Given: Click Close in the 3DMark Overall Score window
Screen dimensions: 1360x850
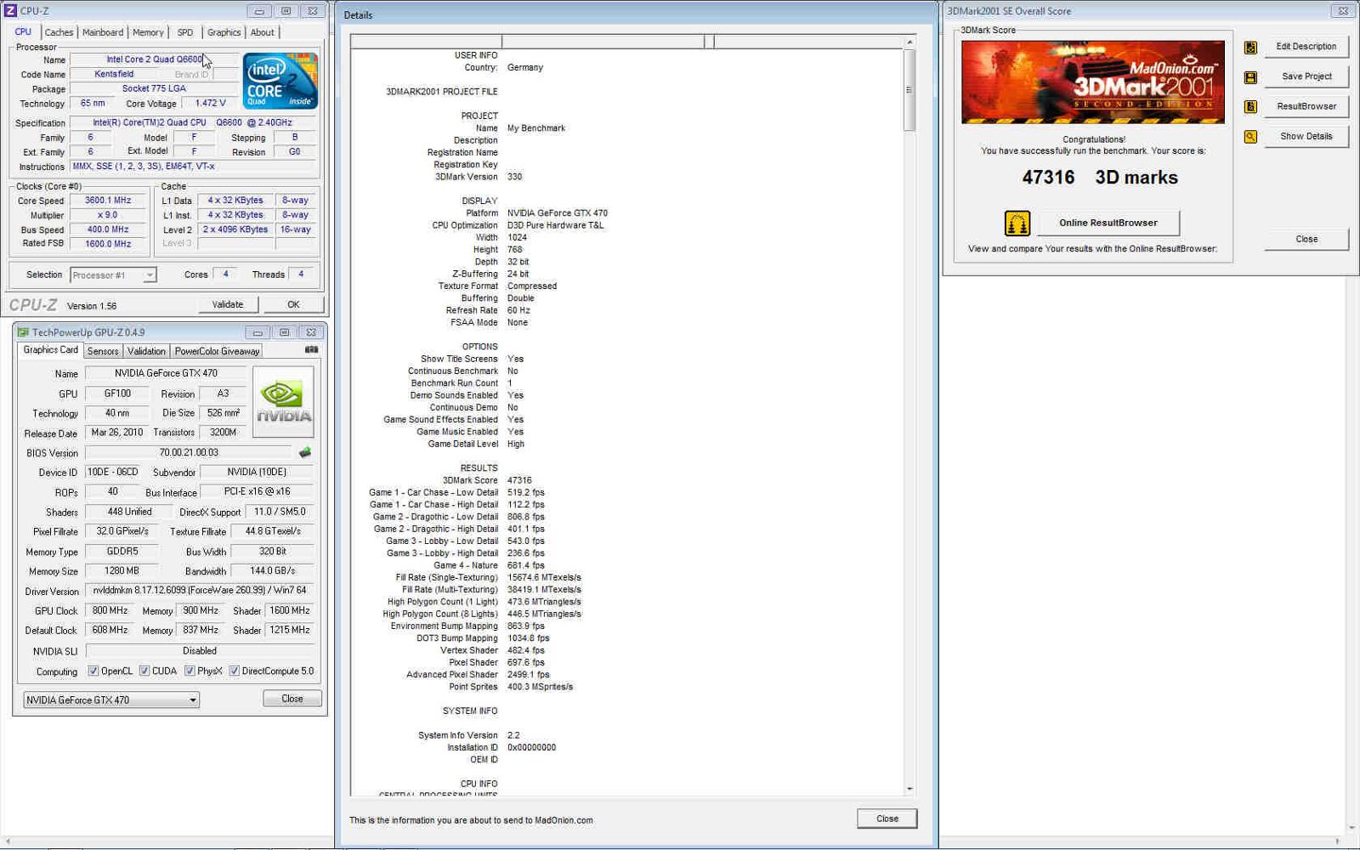Looking at the screenshot, I should pyautogui.click(x=1306, y=239).
